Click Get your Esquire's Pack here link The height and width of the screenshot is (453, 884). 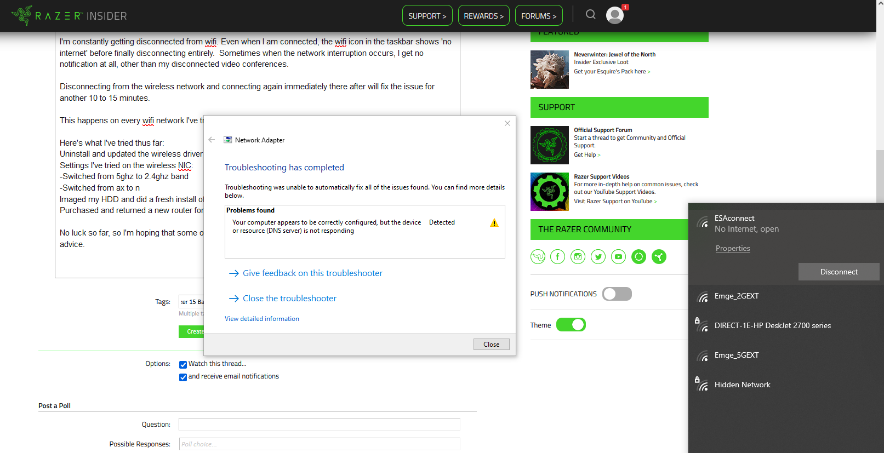(x=612, y=72)
